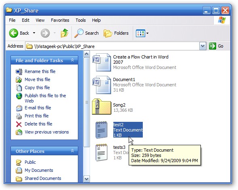Click the Document1 file name

pyautogui.click(x=124, y=79)
